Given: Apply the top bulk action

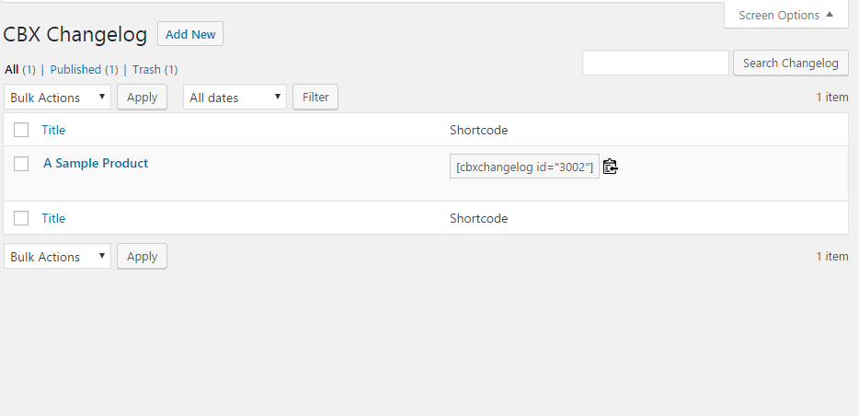Looking at the screenshot, I should pyautogui.click(x=142, y=97).
